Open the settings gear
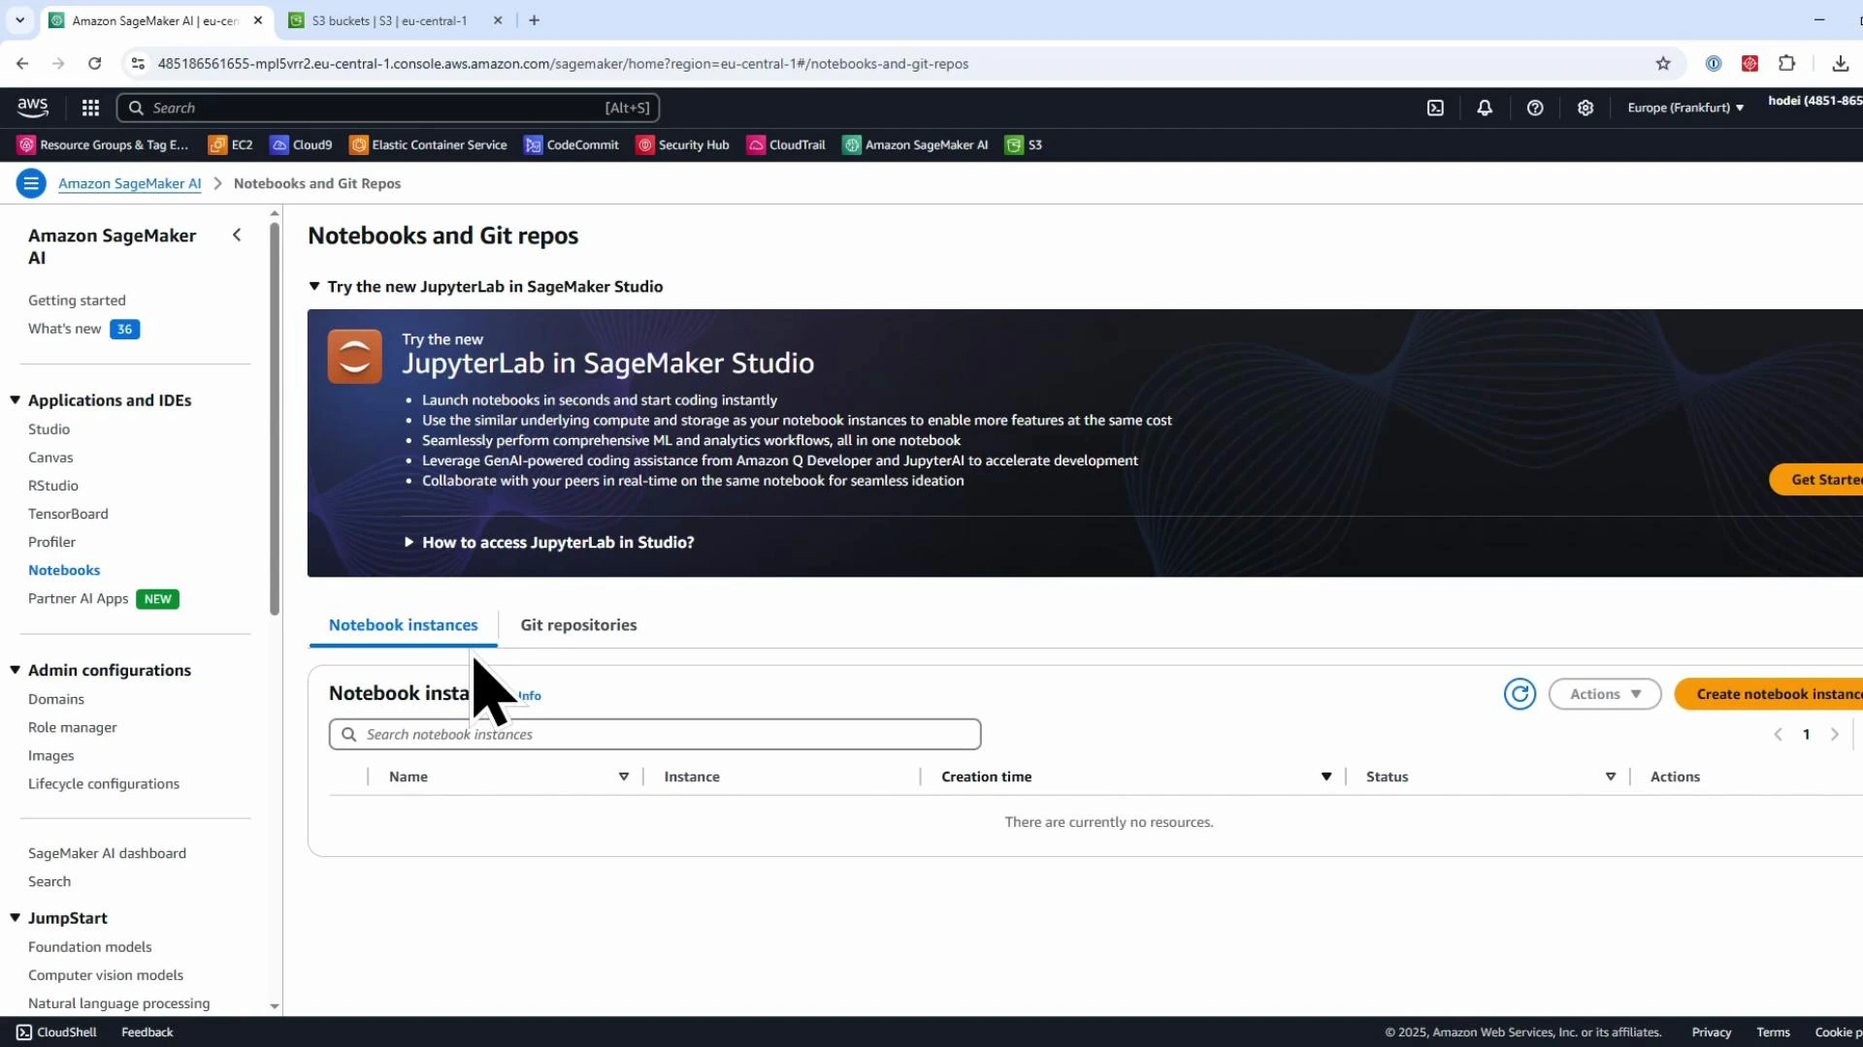Viewport: 1863px width, 1047px height. tap(1585, 108)
